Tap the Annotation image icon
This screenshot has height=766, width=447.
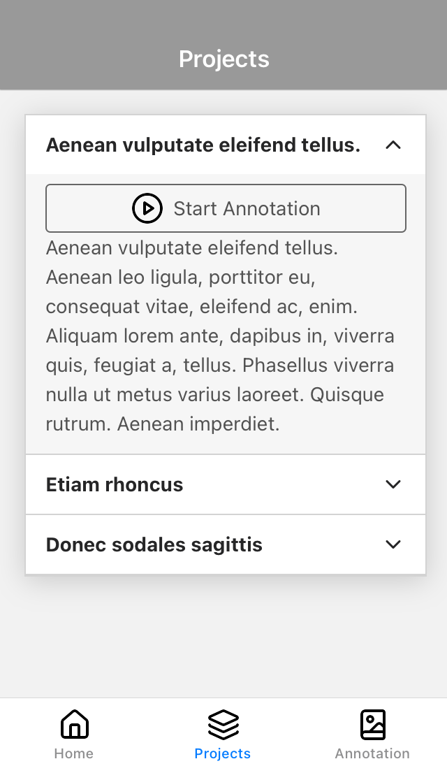point(372,724)
